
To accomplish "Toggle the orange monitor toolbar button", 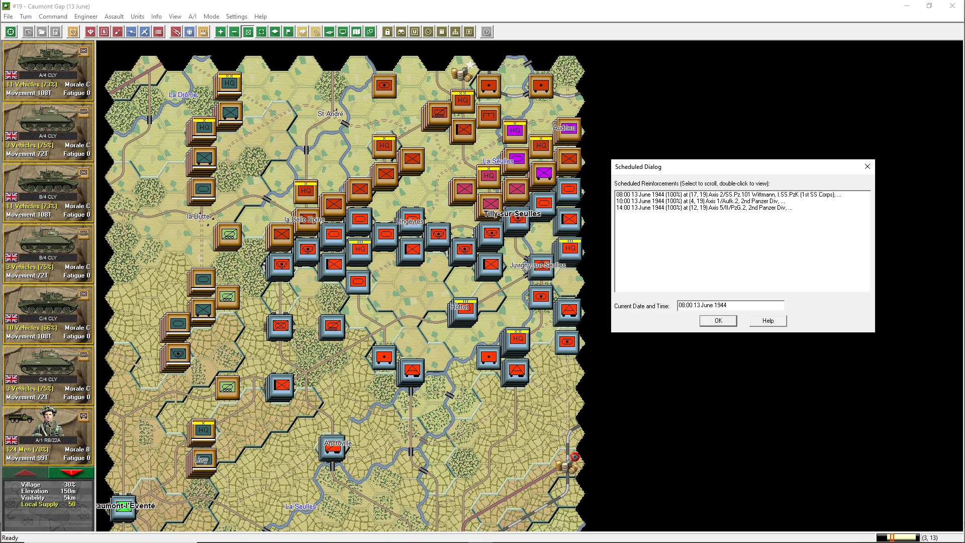I will pos(203,32).
